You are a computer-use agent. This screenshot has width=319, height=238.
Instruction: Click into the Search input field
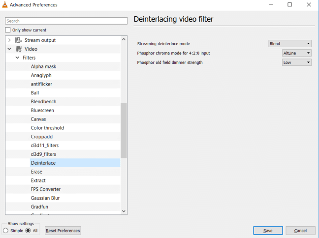coord(66,21)
